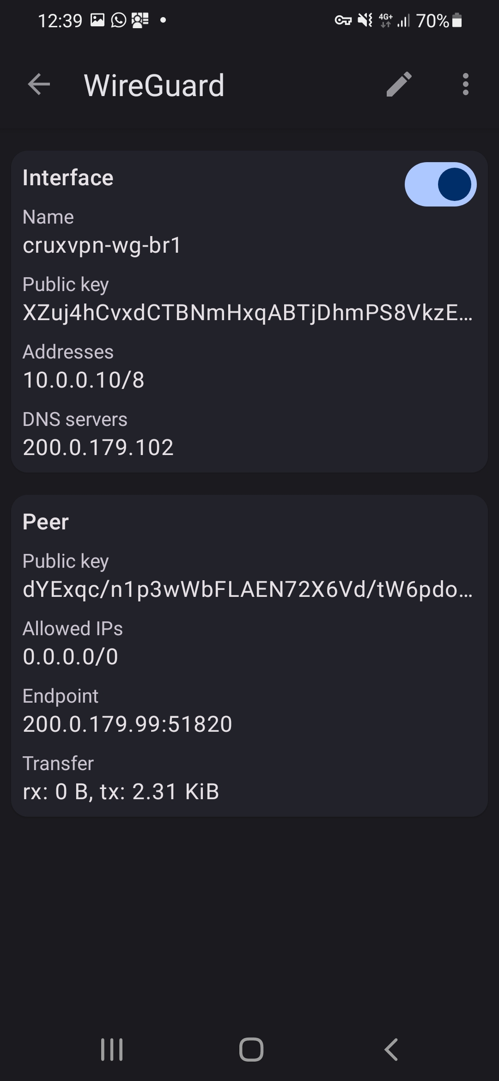
Task: Tap the Allowed IPs value 0.0.0.0/0
Action: (71, 656)
